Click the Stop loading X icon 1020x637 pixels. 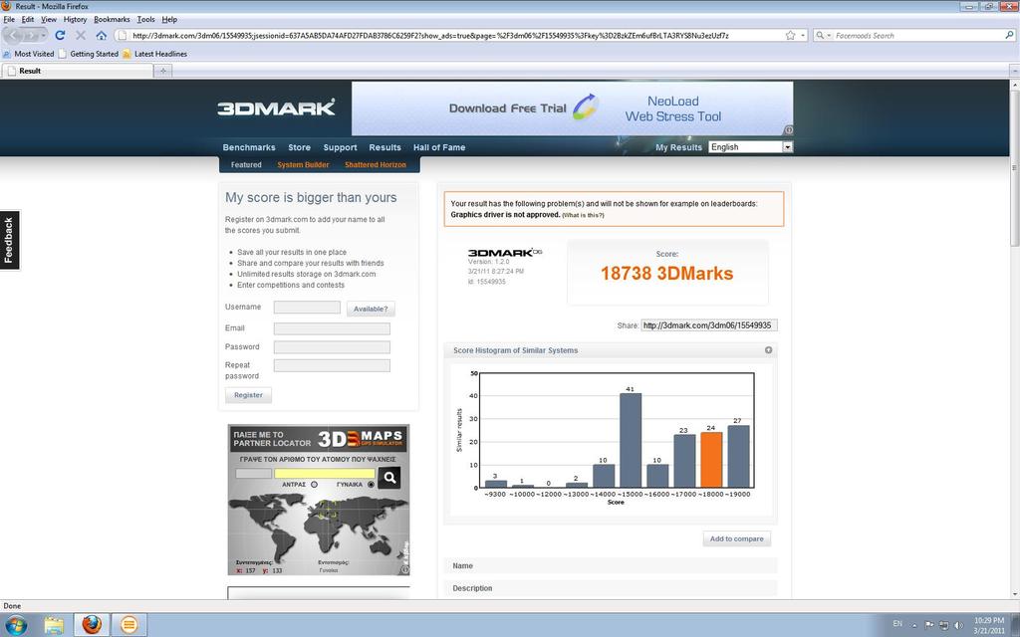pyautogui.click(x=81, y=35)
